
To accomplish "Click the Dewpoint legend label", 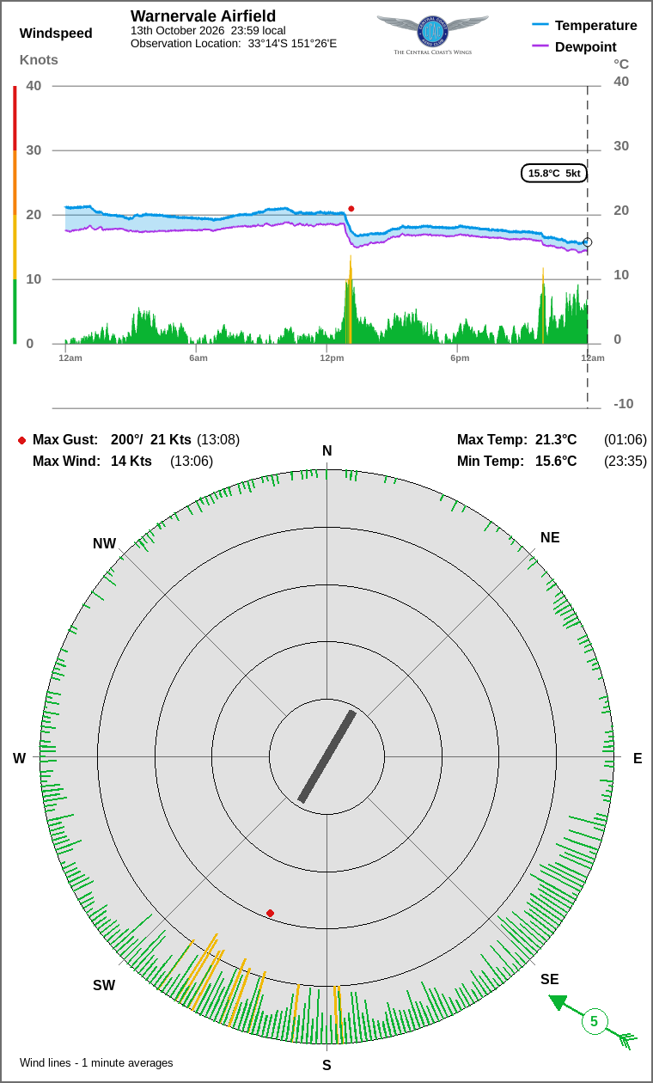I will pyautogui.click(x=586, y=46).
